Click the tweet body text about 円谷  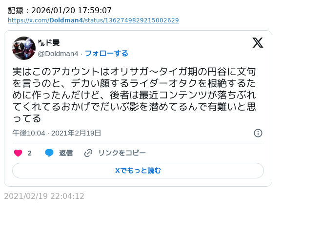tap(134, 95)
